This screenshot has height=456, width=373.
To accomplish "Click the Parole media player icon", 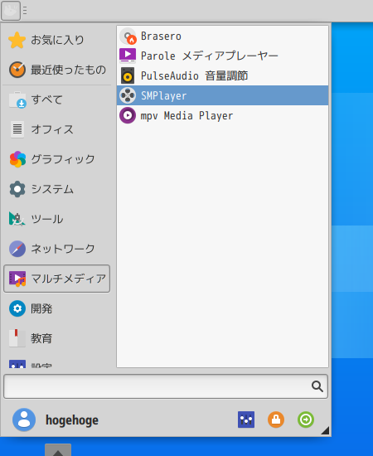I will 128,56.
